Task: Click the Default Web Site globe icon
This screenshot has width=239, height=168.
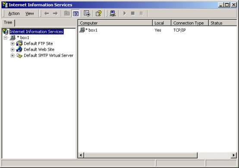Action: point(19,49)
